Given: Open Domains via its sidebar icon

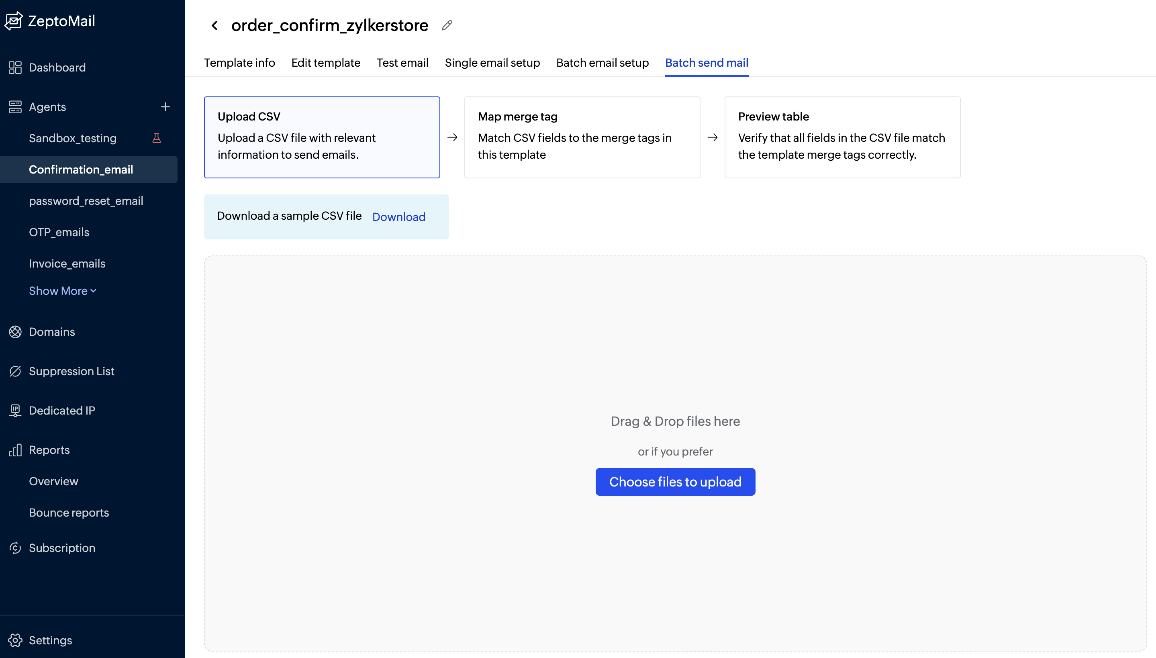Looking at the screenshot, I should point(15,331).
